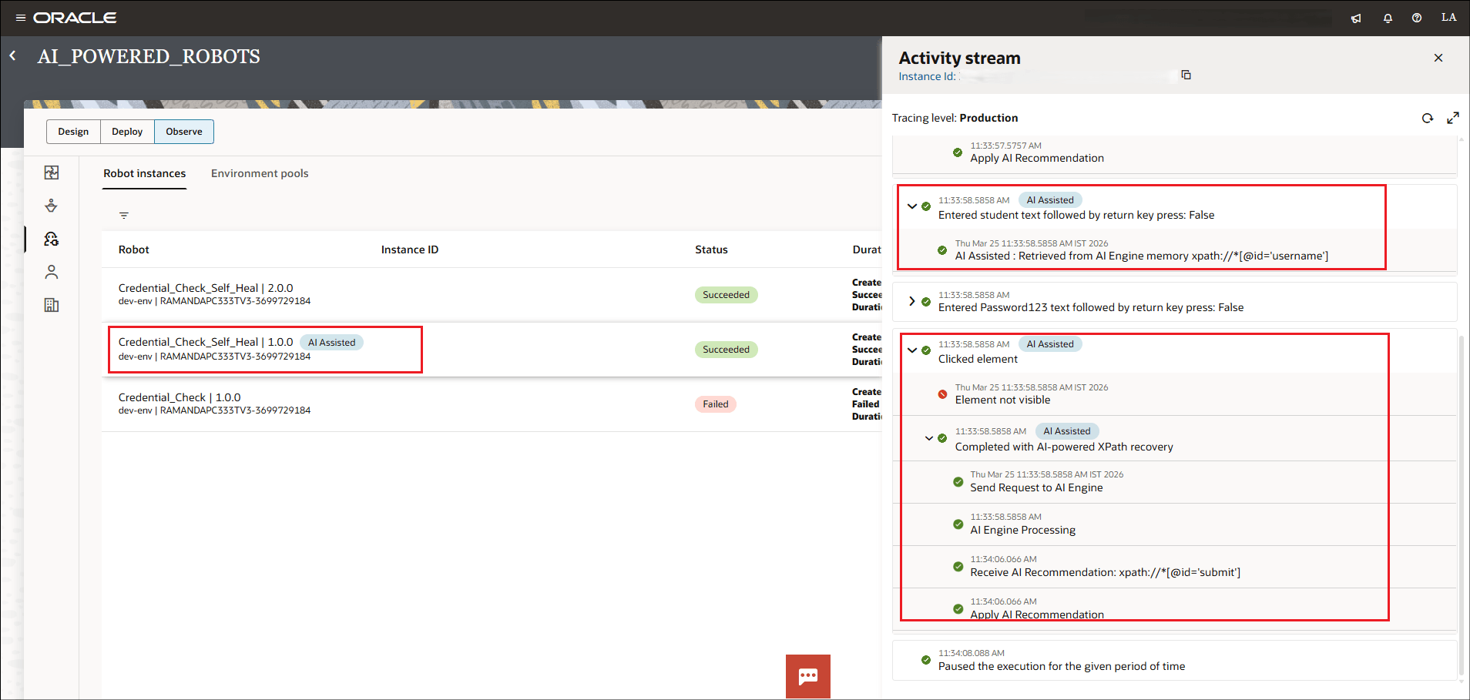Click the green check beside Receive AI Recommendation
The height and width of the screenshot is (700, 1470).
(x=958, y=567)
